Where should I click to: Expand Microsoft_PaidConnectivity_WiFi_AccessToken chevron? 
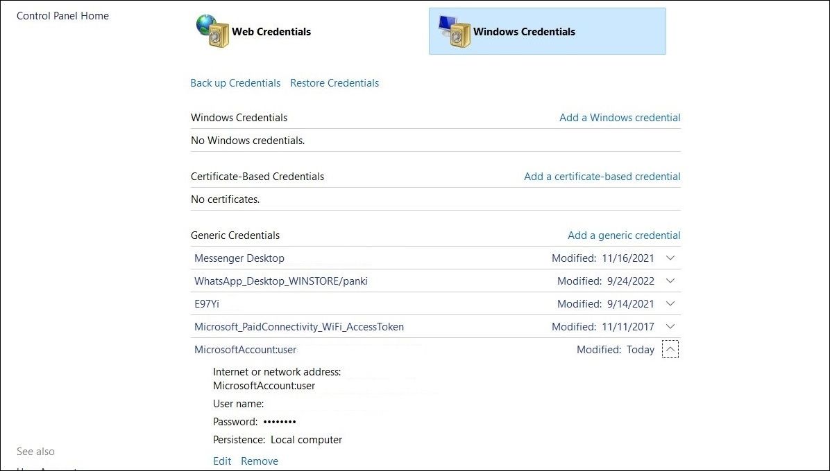pyautogui.click(x=670, y=326)
